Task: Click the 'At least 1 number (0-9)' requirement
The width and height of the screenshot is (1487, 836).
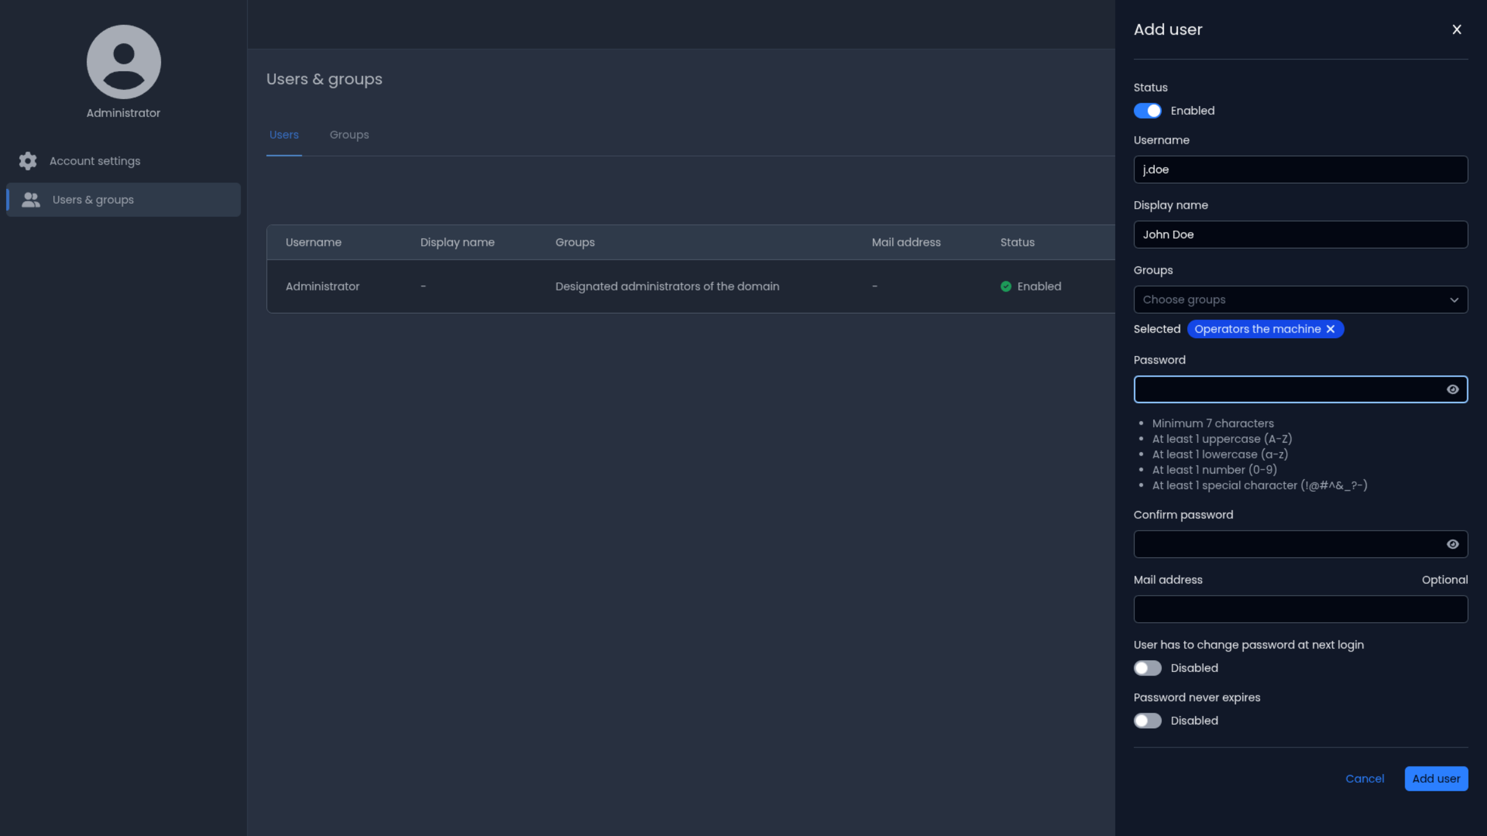Action: [x=1214, y=470]
